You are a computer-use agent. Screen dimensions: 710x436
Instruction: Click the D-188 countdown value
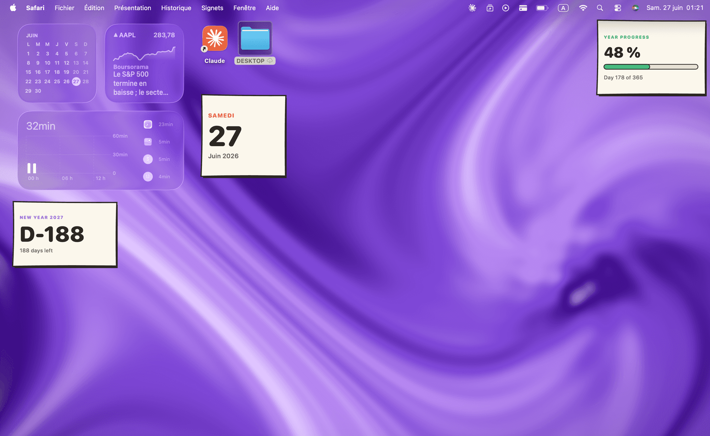[x=52, y=234]
